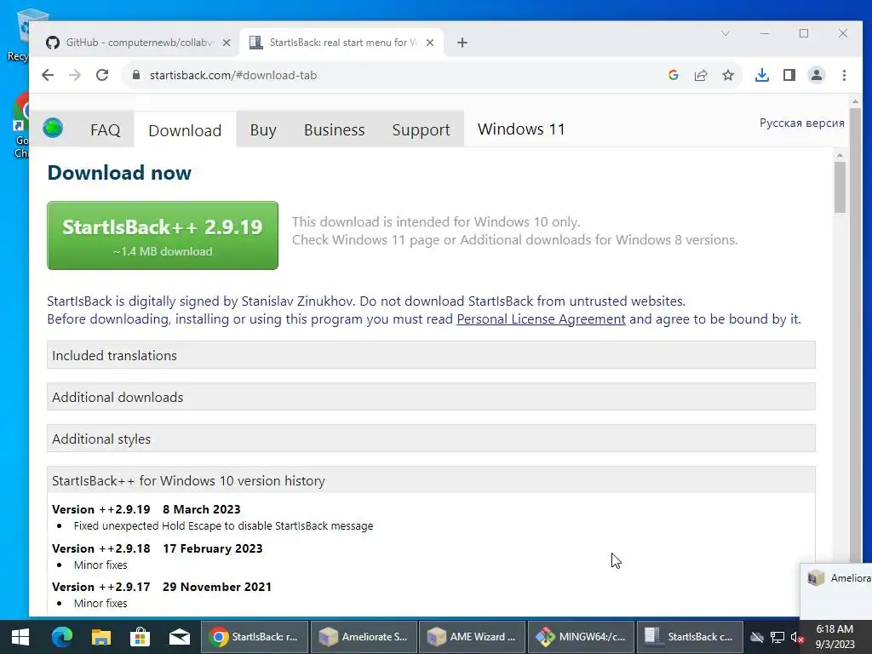This screenshot has width=872, height=654.
Task: Open taskbar clock and date
Action: (x=835, y=637)
